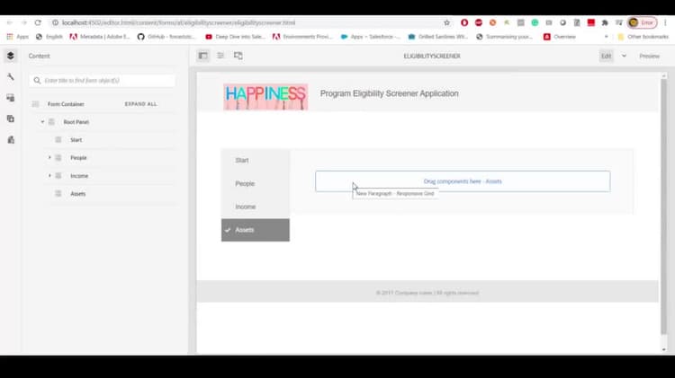Open the Other bookmarks folder
This screenshot has width=675, height=378.
point(643,37)
